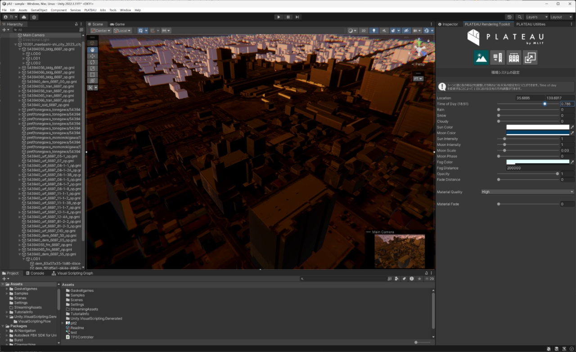
Task: Click the Step frame button
Action: (x=297, y=17)
